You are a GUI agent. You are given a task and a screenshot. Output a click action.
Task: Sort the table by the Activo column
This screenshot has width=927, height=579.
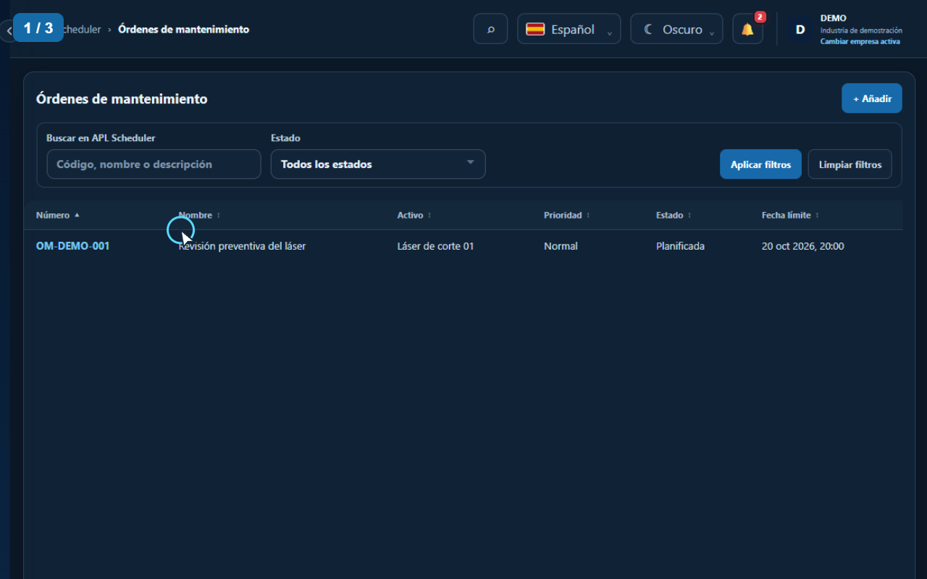tap(414, 215)
